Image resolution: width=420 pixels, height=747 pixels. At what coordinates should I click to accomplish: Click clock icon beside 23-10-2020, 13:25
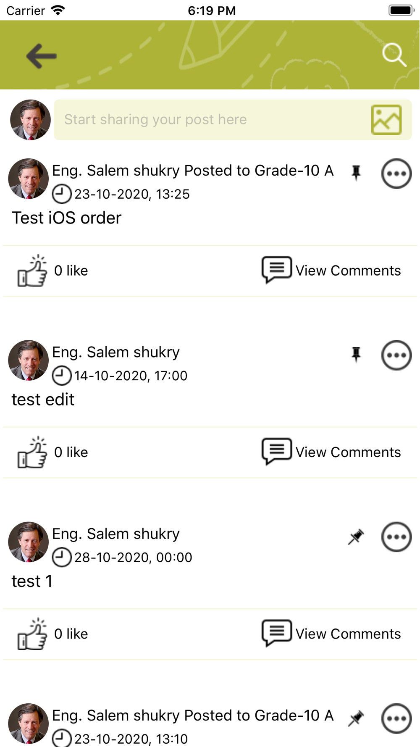point(62,194)
